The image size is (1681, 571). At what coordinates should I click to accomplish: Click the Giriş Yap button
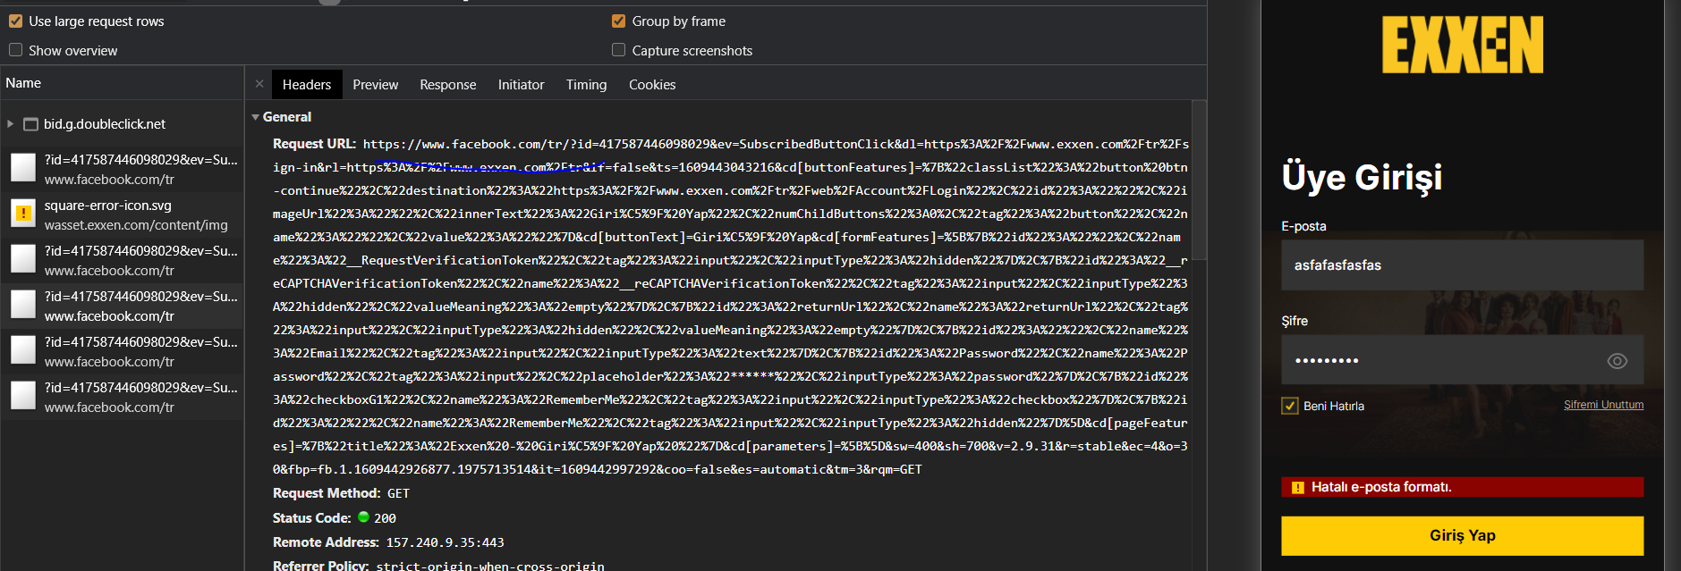1462,535
